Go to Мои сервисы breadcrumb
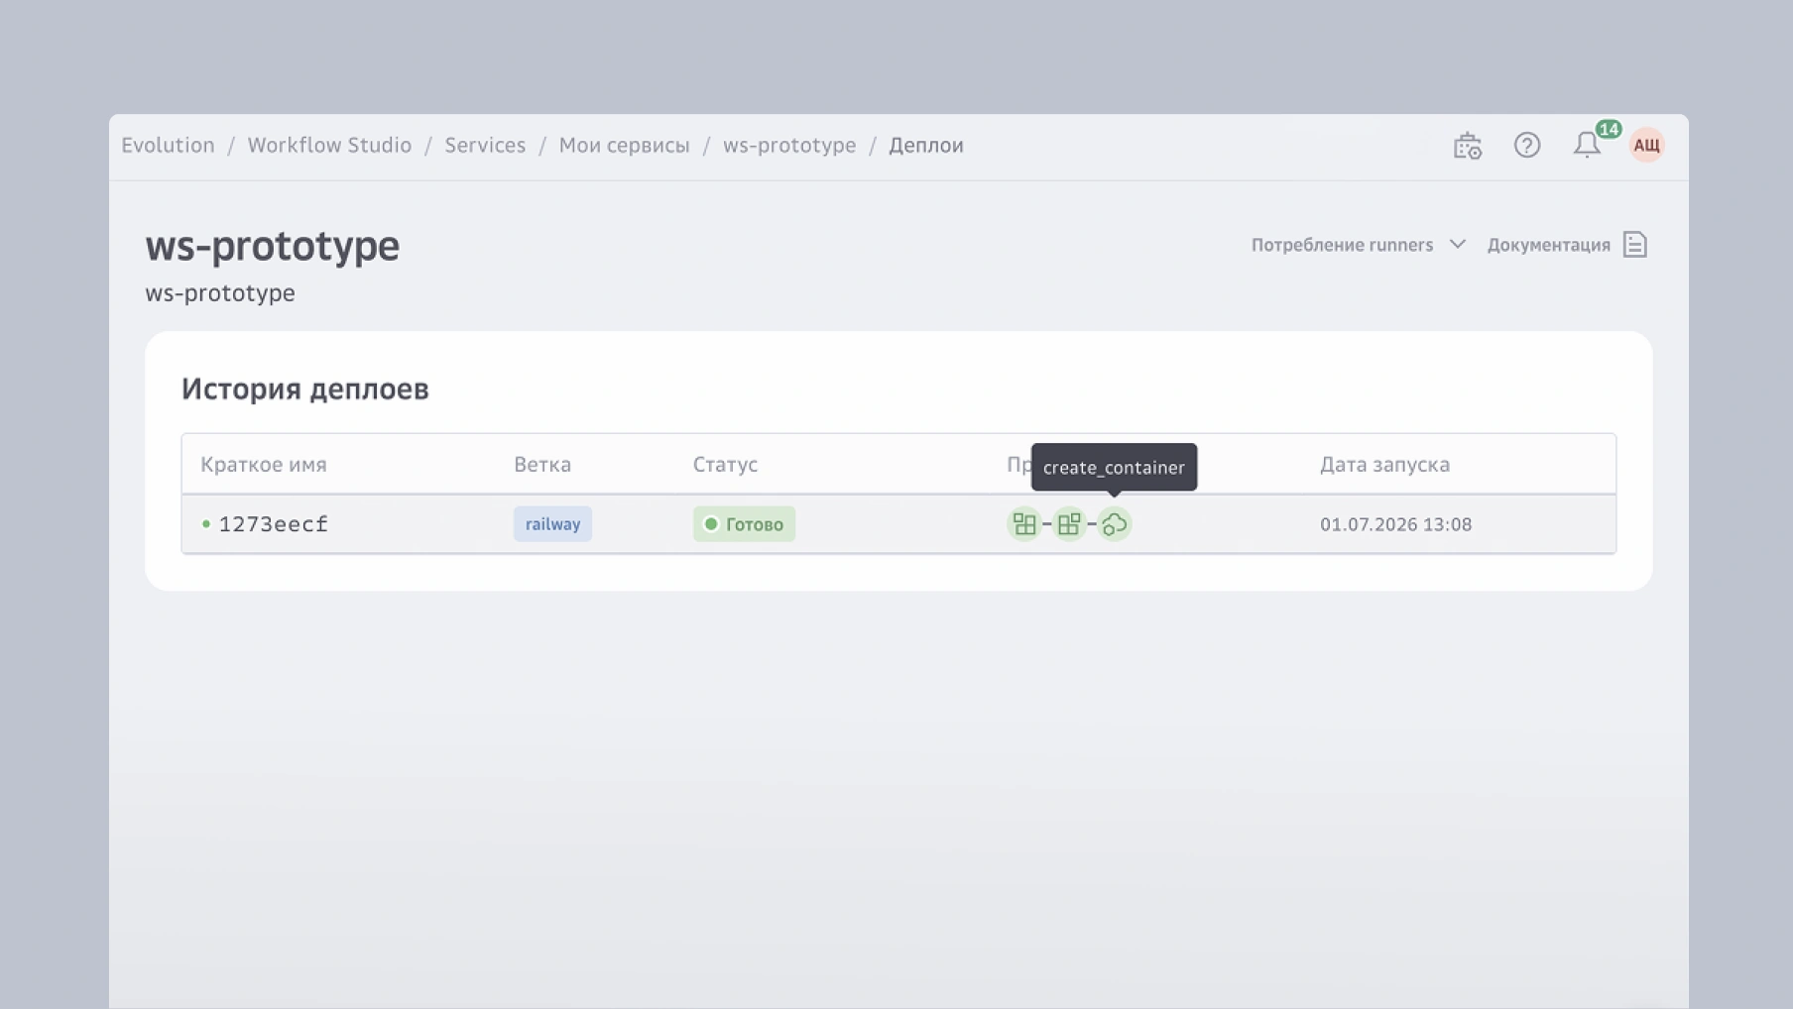This screenshot has height=1009, width=1793. click(625, 146)
